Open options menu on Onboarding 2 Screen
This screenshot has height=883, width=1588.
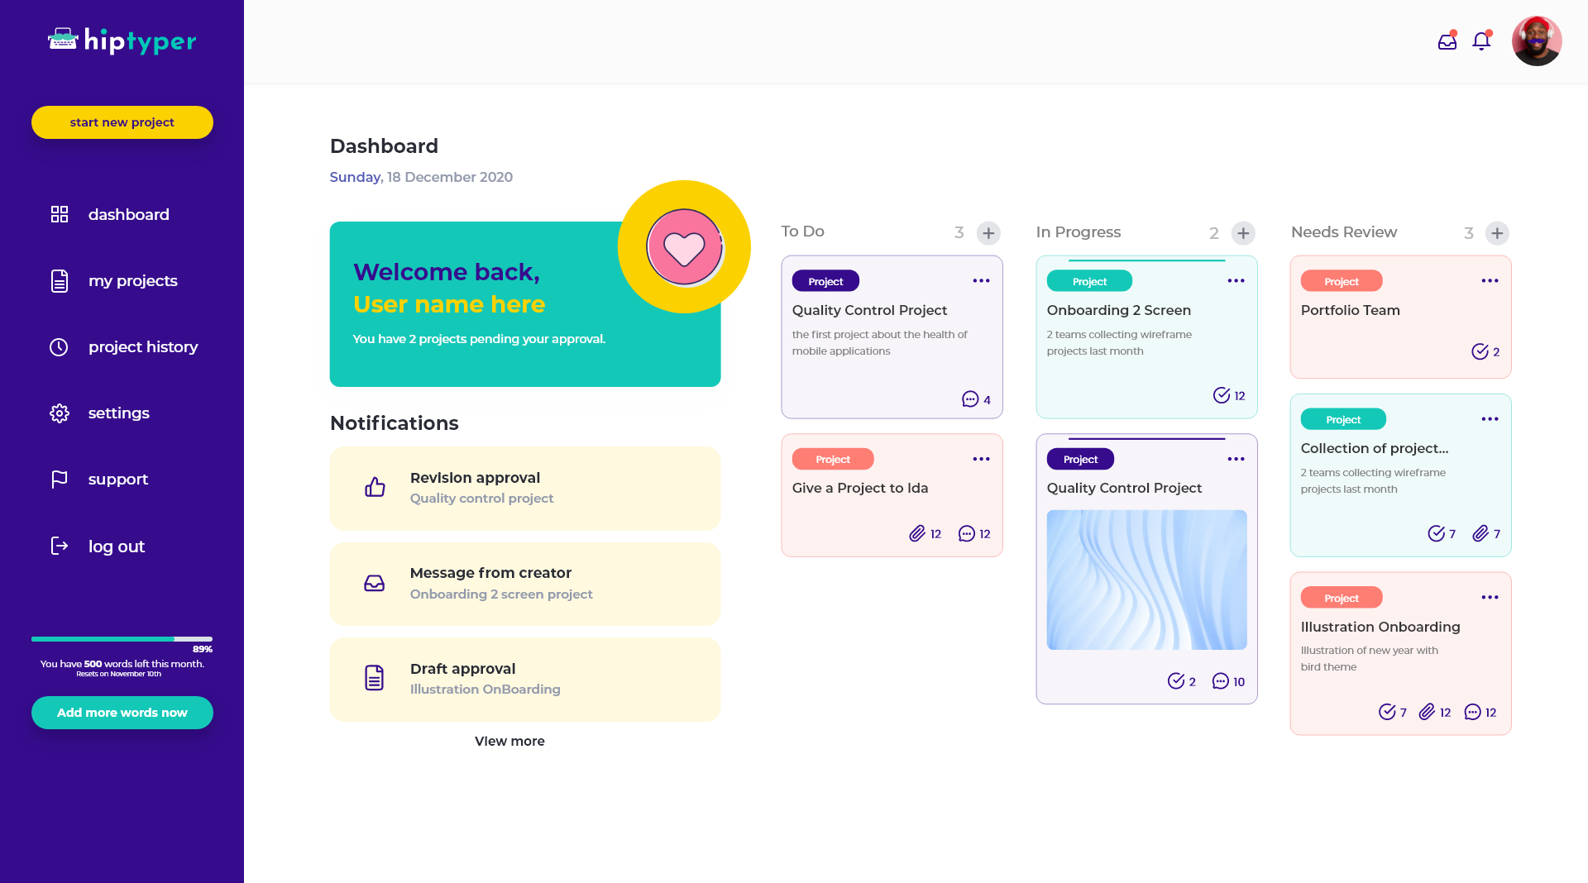[1236, 281]
